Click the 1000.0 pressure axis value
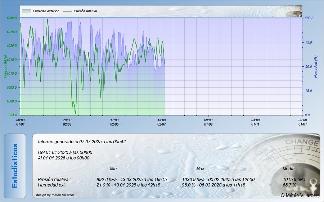 tap(12, 101)
